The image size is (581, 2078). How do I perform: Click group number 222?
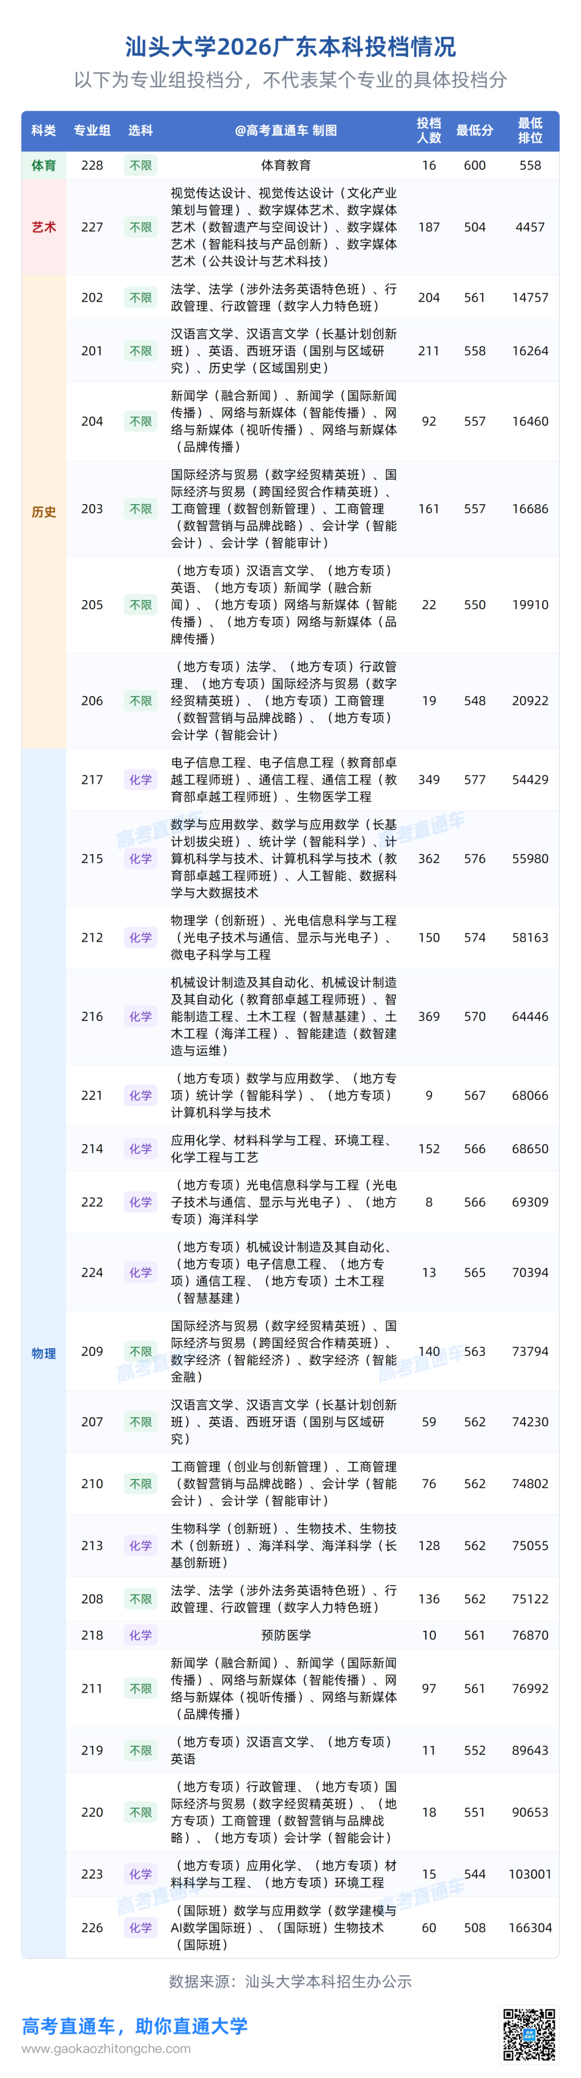click(92, 1202)
